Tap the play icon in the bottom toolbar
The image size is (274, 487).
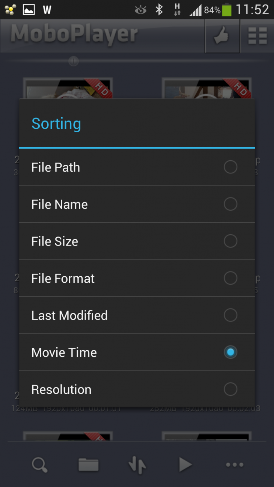click(185, 465)
